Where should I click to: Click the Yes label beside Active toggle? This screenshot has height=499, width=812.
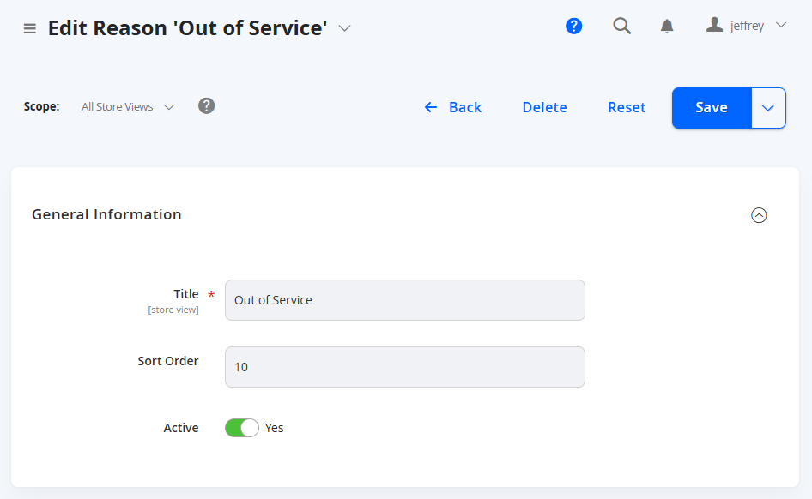point(274,428)
